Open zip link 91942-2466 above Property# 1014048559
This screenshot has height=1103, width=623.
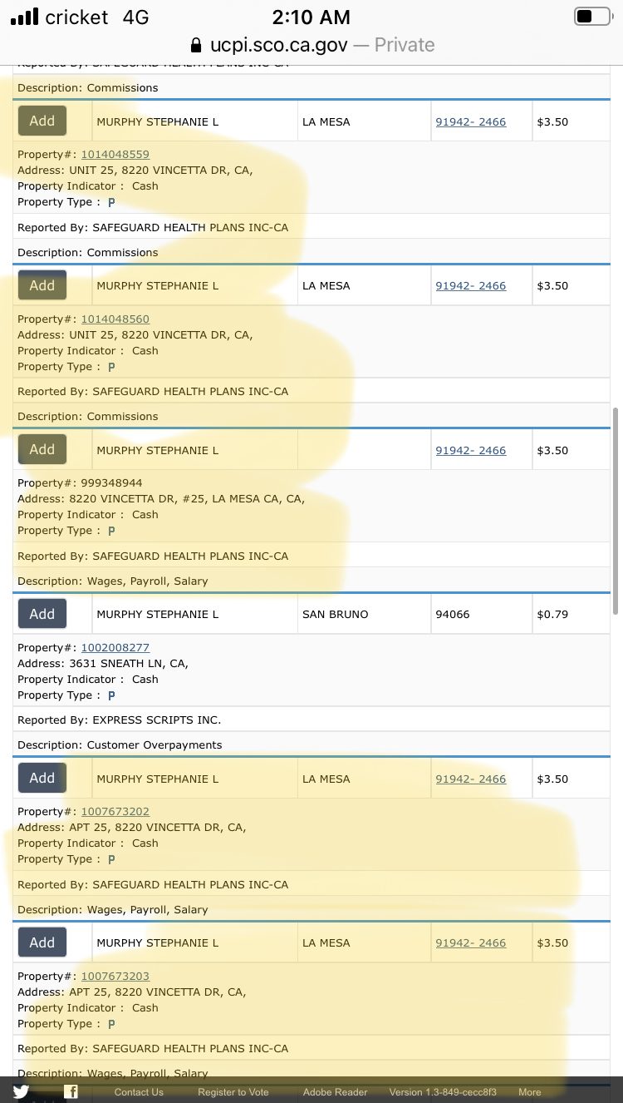(471, 122)
